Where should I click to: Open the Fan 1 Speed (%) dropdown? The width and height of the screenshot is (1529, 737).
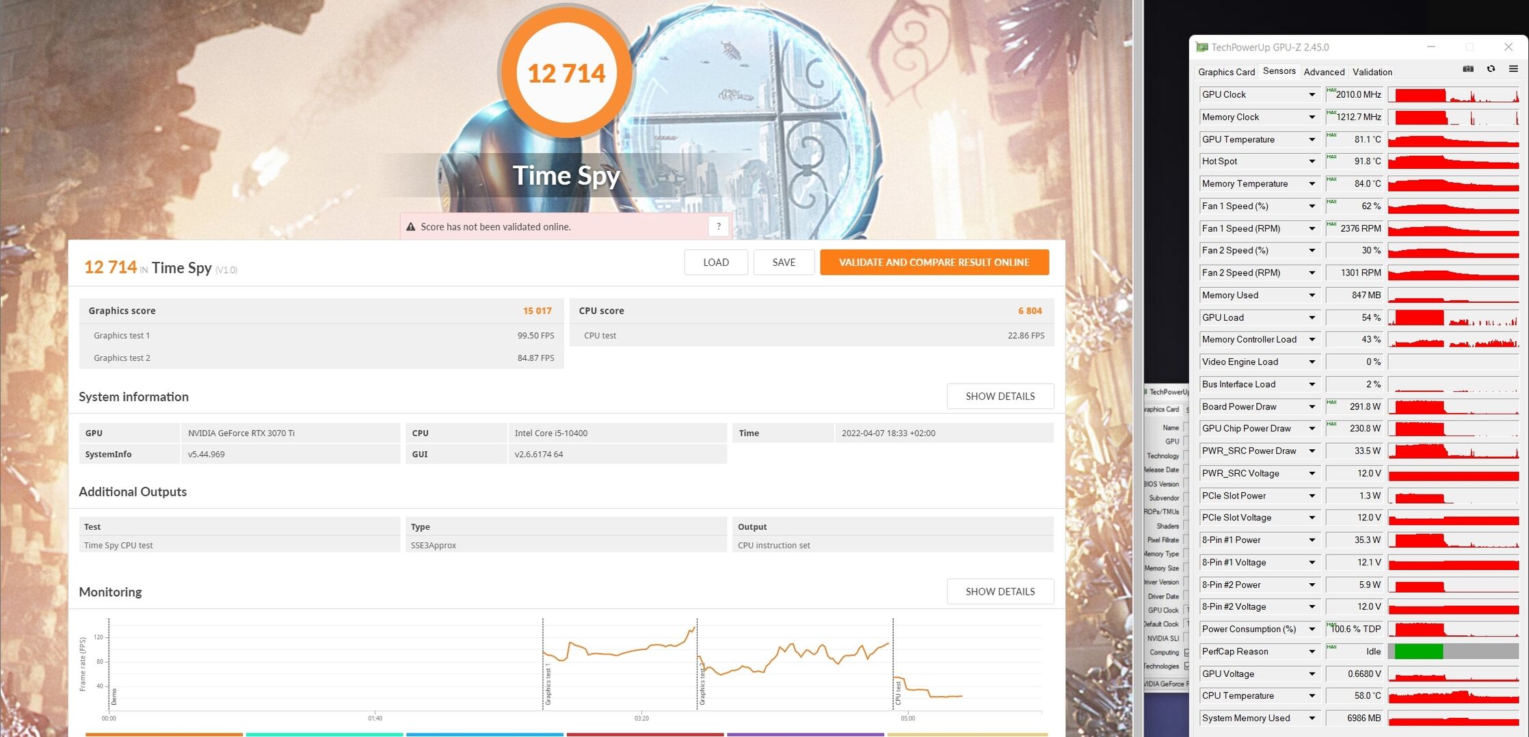point(1312,206)
